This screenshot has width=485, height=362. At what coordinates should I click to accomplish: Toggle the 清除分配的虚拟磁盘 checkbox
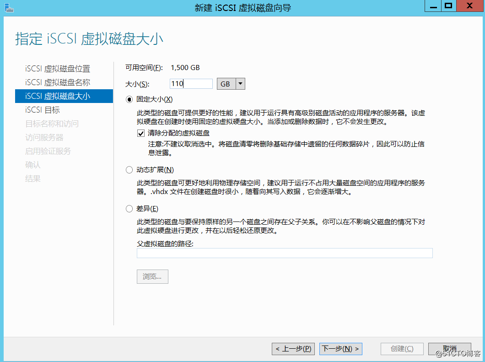coord(141,133)
